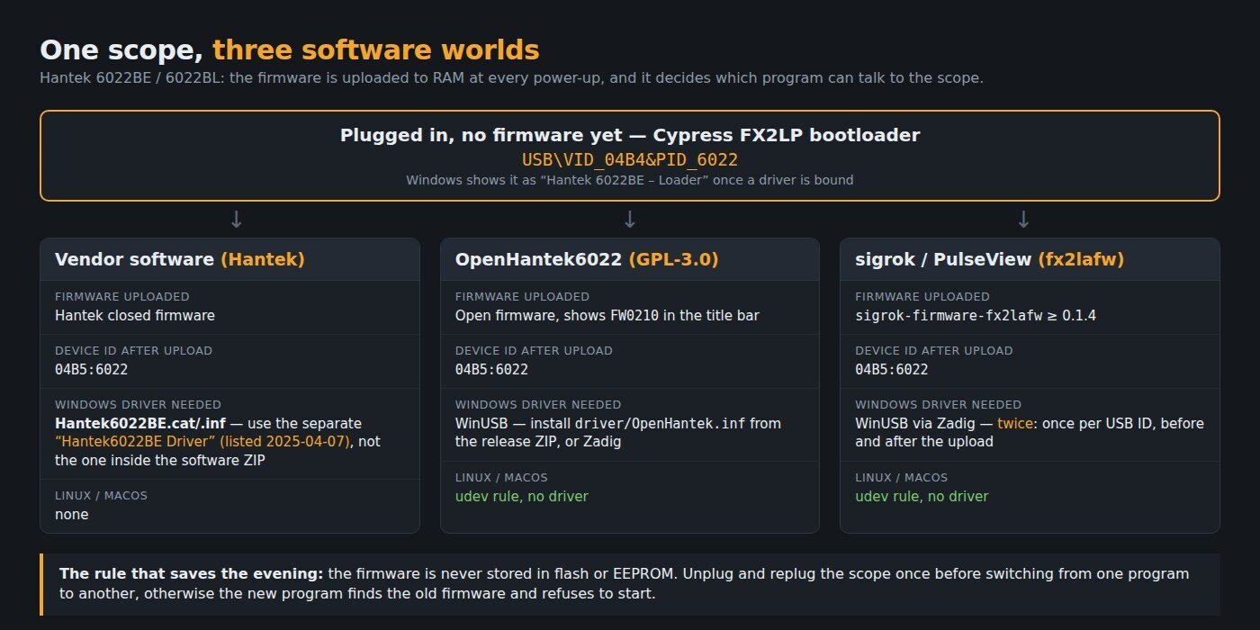1260x630 pixels.
Task: Click "LINUX / MACOS" label in sigrok / PulseView card
Action: tap(901, 477)
